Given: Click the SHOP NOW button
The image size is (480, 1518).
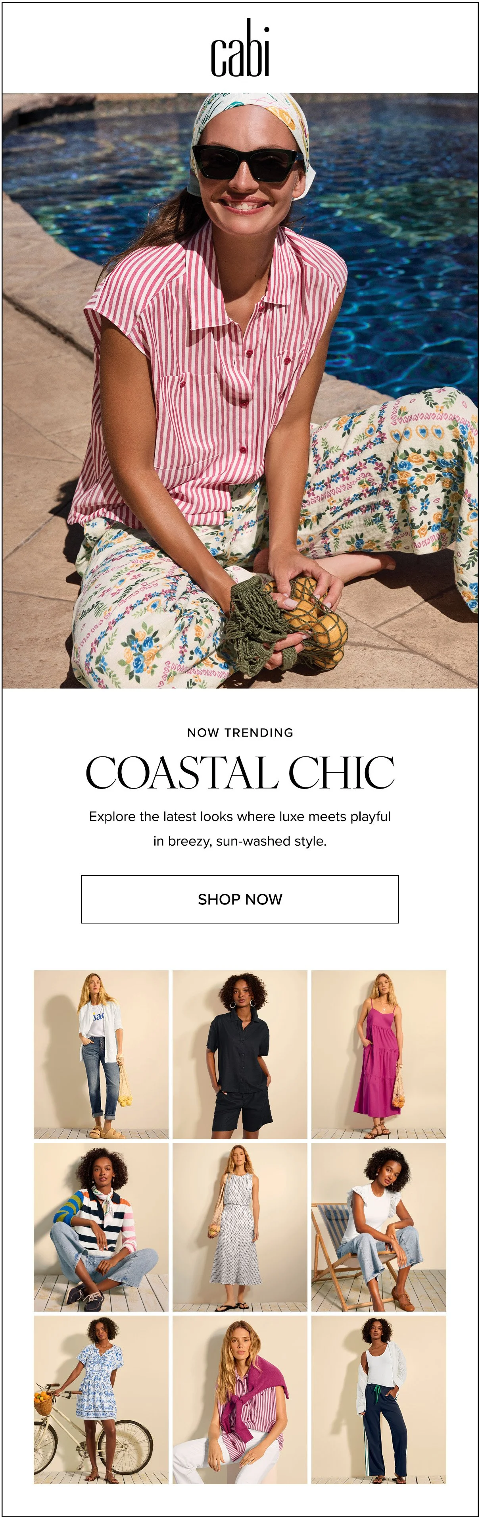Looking at the screenshot, I should tap(240, 898).
